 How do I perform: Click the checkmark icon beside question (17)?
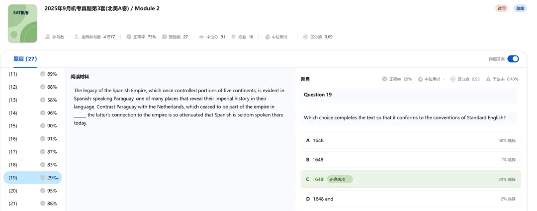43,152
